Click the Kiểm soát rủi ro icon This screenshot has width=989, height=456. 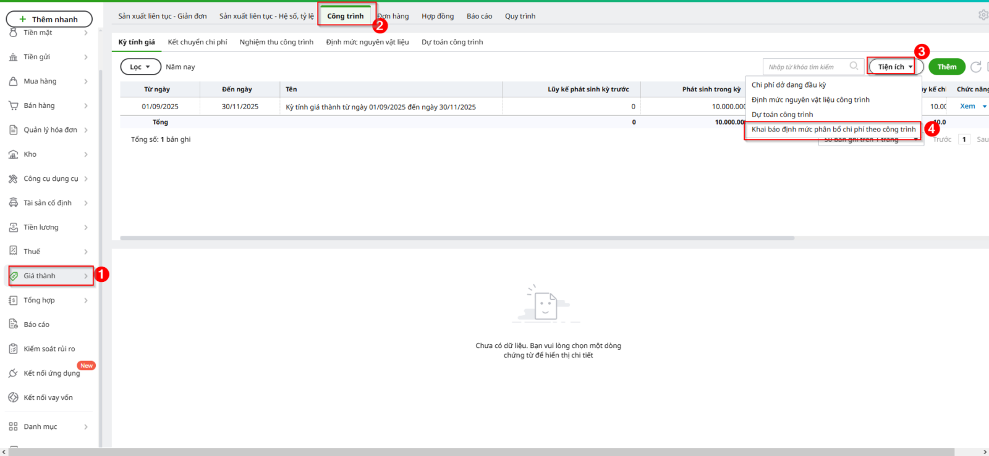pyautogui.click(x=13, y=349)
